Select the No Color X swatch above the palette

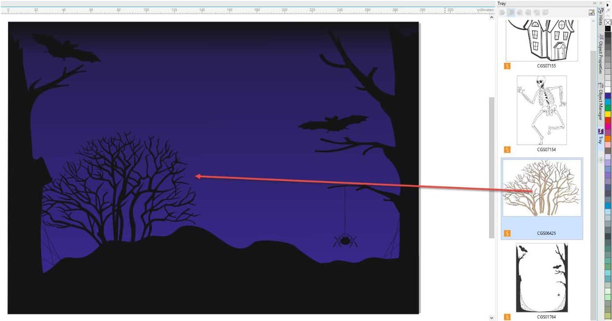click(607, 22)
